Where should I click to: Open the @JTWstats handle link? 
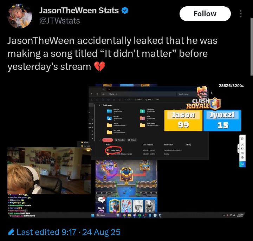pyautogui.click(x=59, y=21)
